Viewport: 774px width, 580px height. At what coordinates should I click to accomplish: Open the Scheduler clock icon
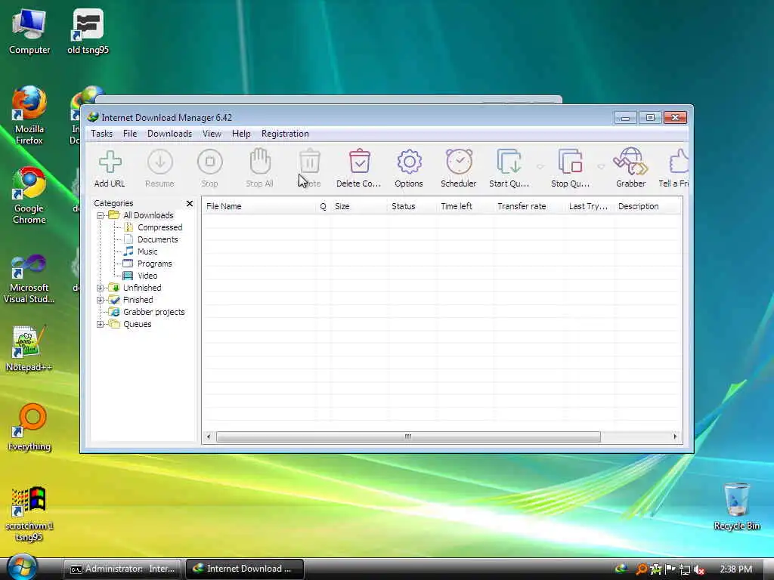click(x=459, y=168)
